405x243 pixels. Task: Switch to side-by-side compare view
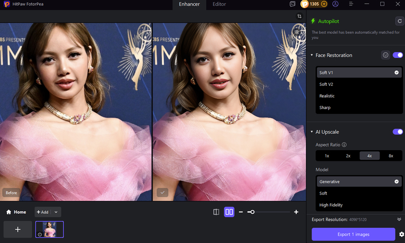click(x=229, y=212)
